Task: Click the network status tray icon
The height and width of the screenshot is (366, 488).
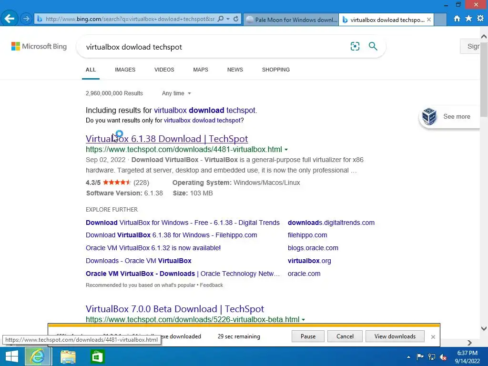Action: (x=432, y=357)
